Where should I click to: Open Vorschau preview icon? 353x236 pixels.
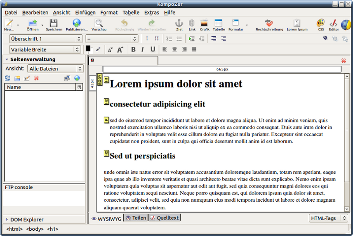(x=99, y=25)
